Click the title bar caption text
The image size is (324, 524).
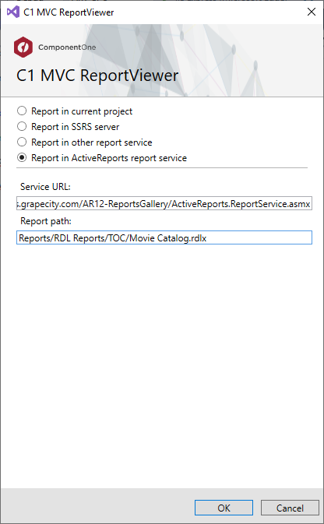point(69,12)
